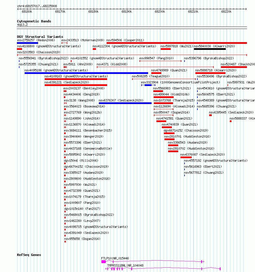Select dgv6671n152 (Chaisson2019) label
Image resolution: width=255 pixels, height=272 pixels.
pos(186,130)
